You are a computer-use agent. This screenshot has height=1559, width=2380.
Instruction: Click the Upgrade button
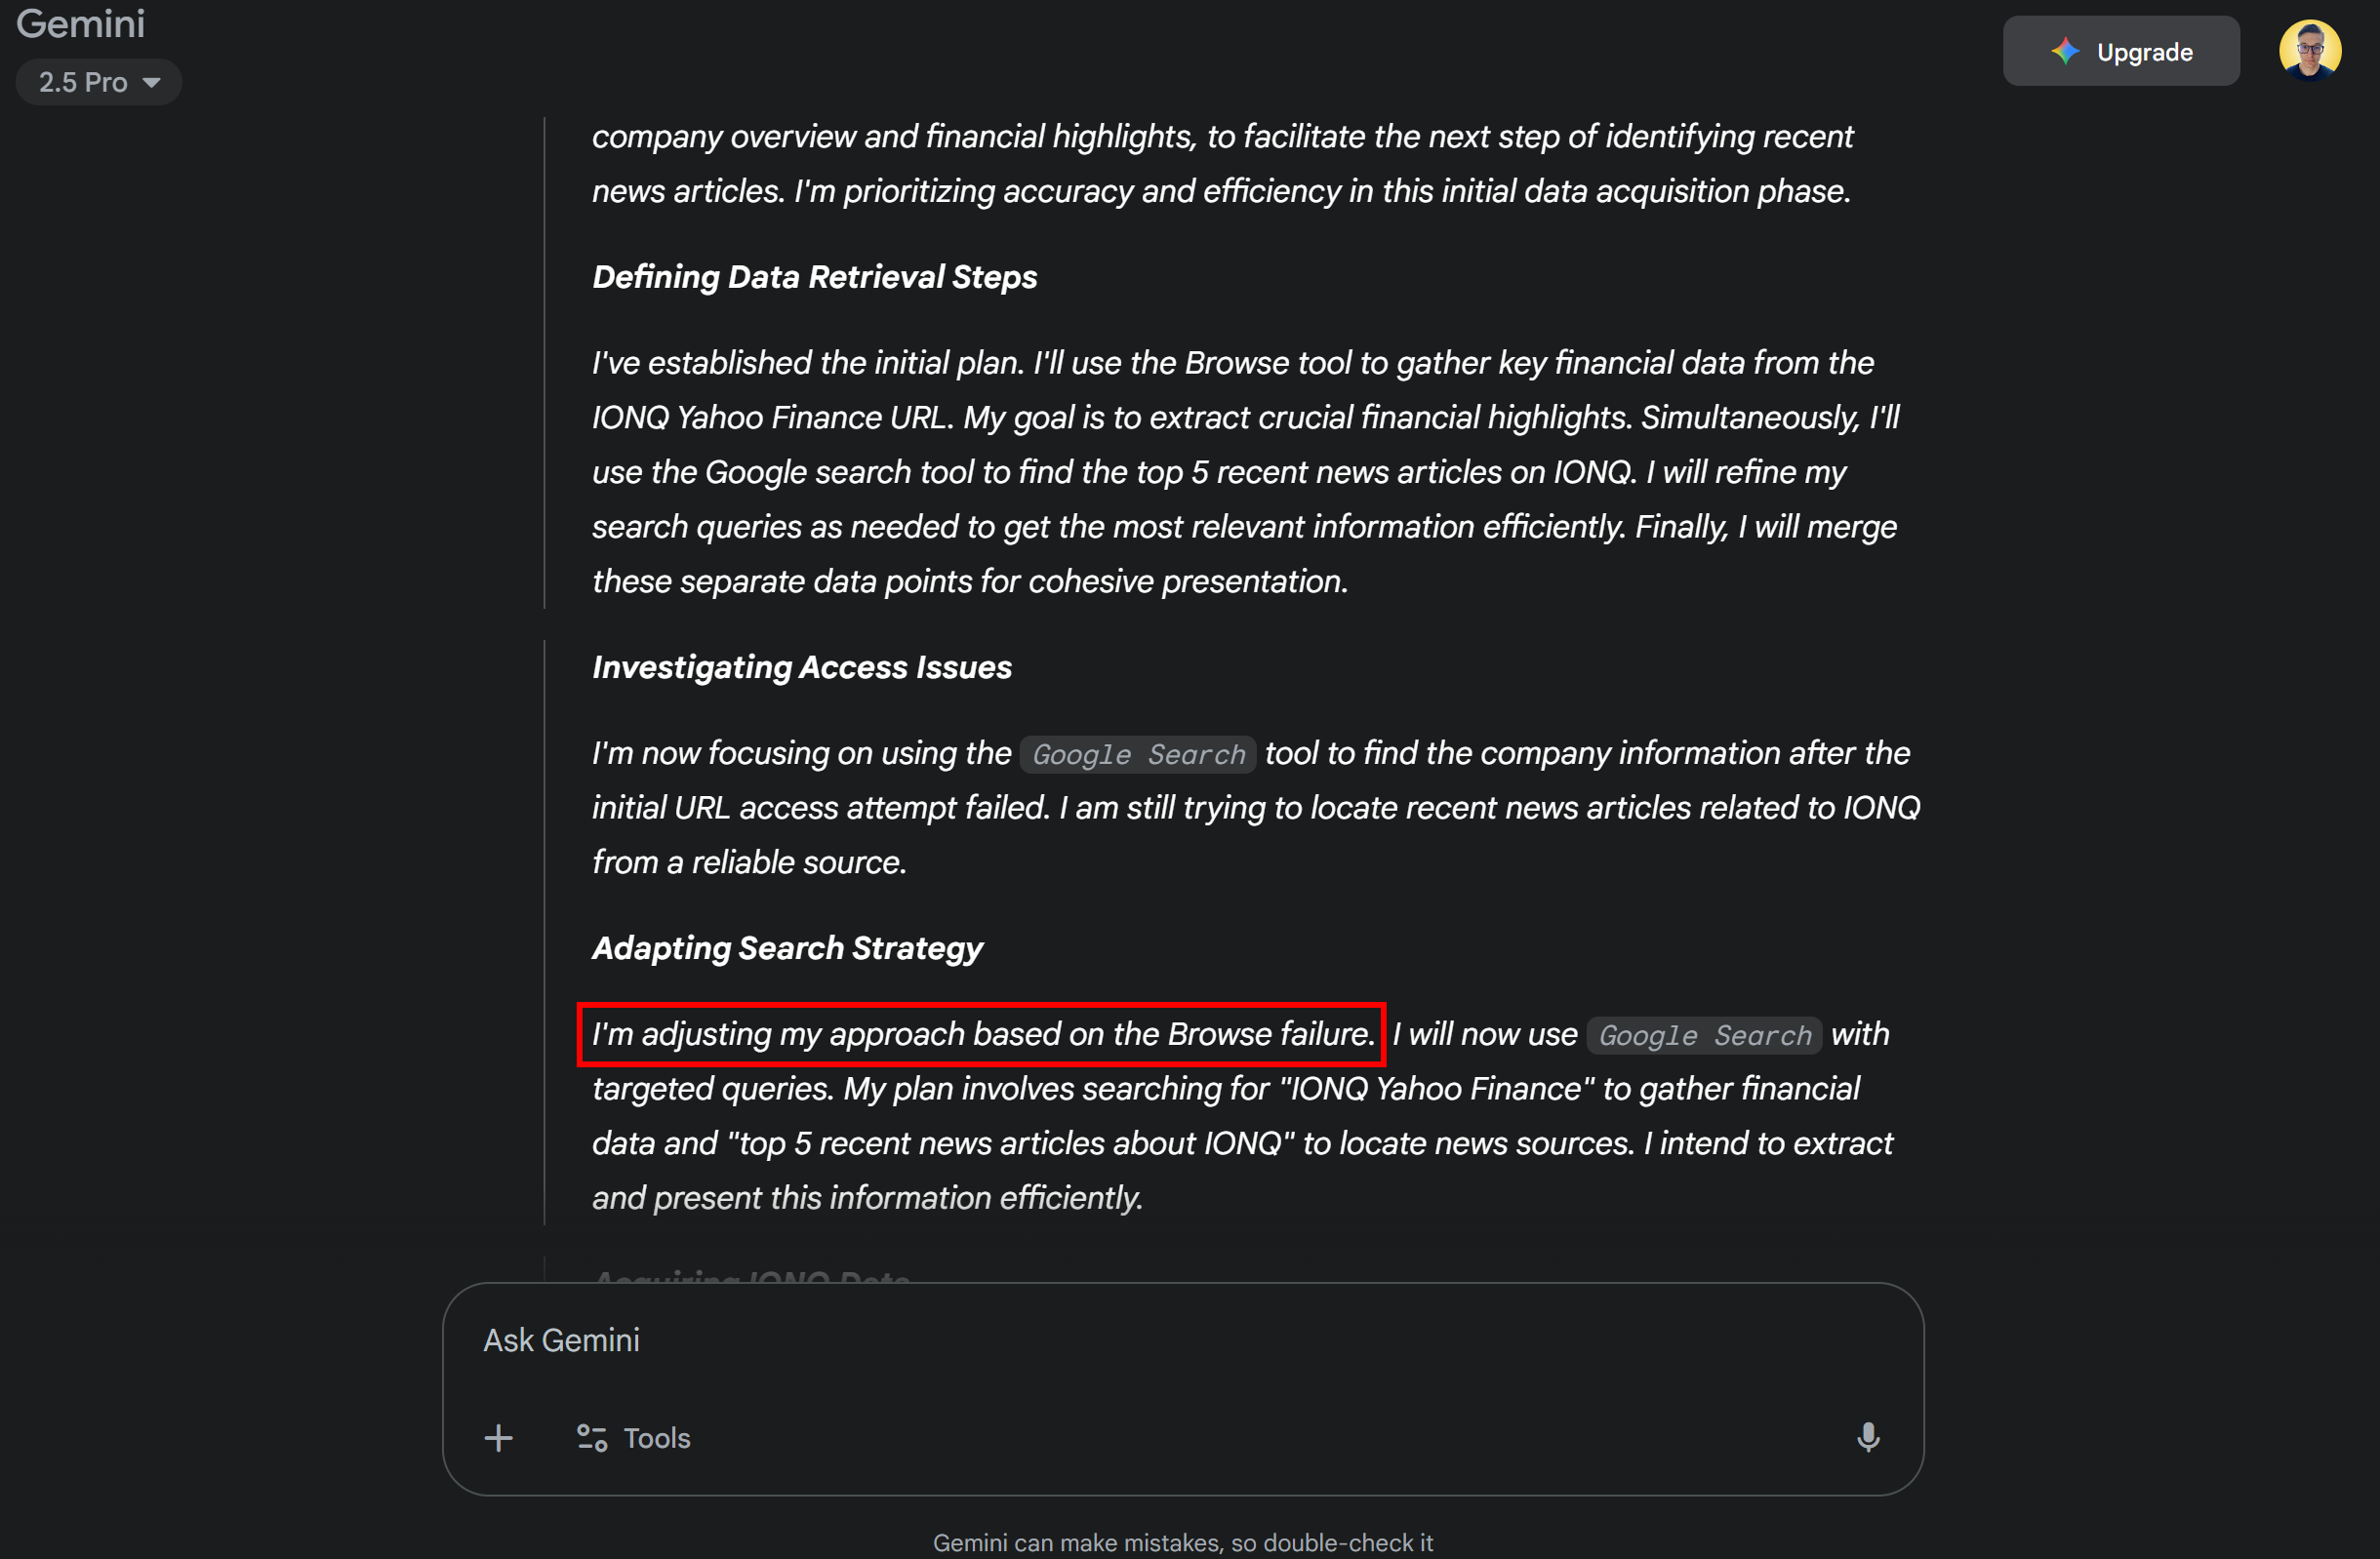coord(2121,51)
